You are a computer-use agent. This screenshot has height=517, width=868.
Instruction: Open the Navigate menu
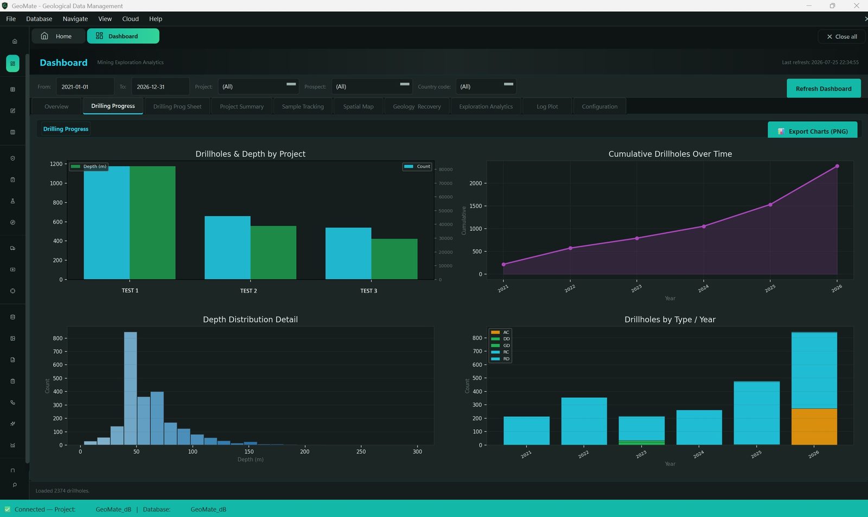click(75, 19)
